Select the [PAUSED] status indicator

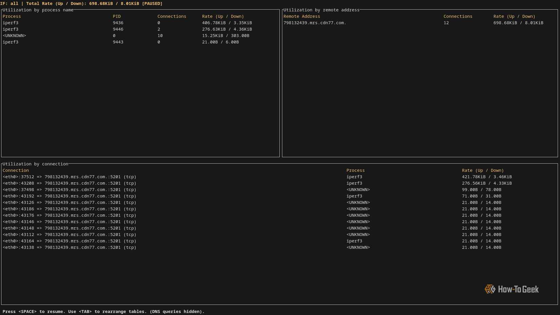(x=152, y=3)
